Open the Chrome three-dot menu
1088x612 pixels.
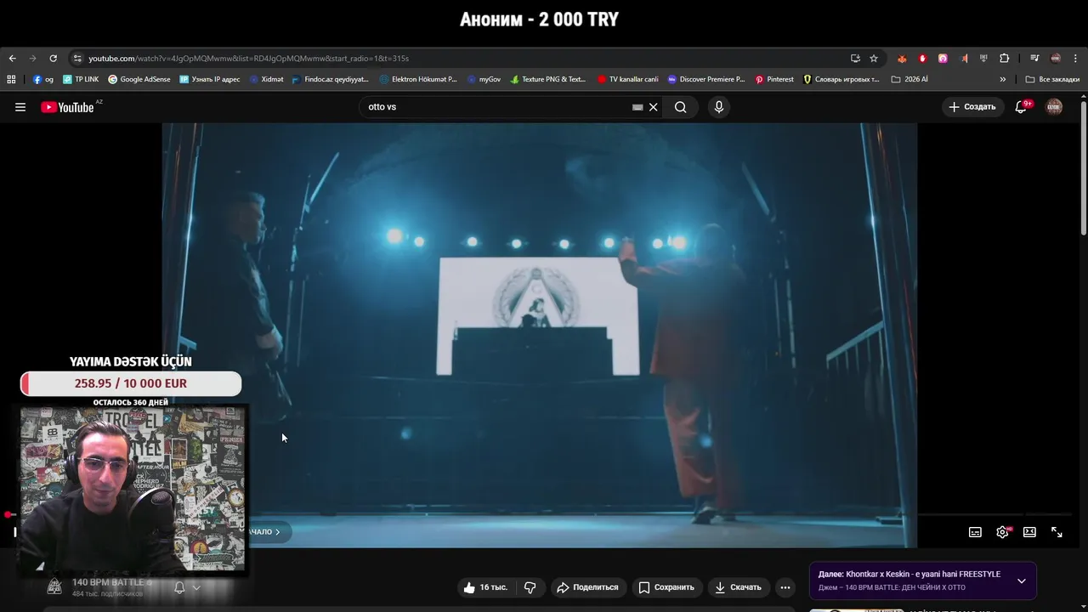click(1075, 59)
